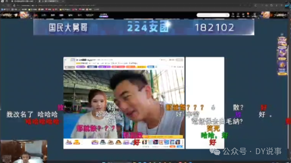The width and height of the screenshot is (291, 163).
Task: Click the embedded live video of the two people
Action: pyautogui.click(x=124, y=104)
